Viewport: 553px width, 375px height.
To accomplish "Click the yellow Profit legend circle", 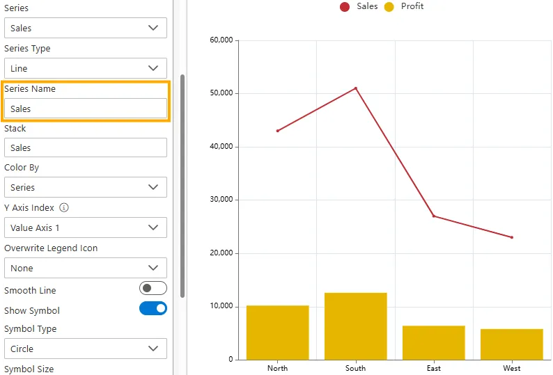I will pyautogui.click(x=389, y=7).
